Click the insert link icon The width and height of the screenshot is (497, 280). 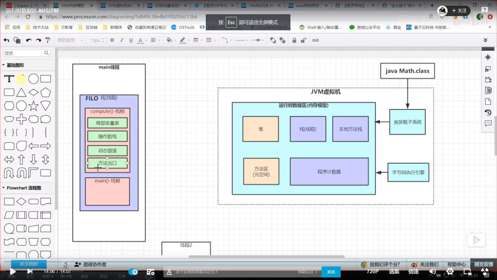pyautogui.click(x=315, y=40)
